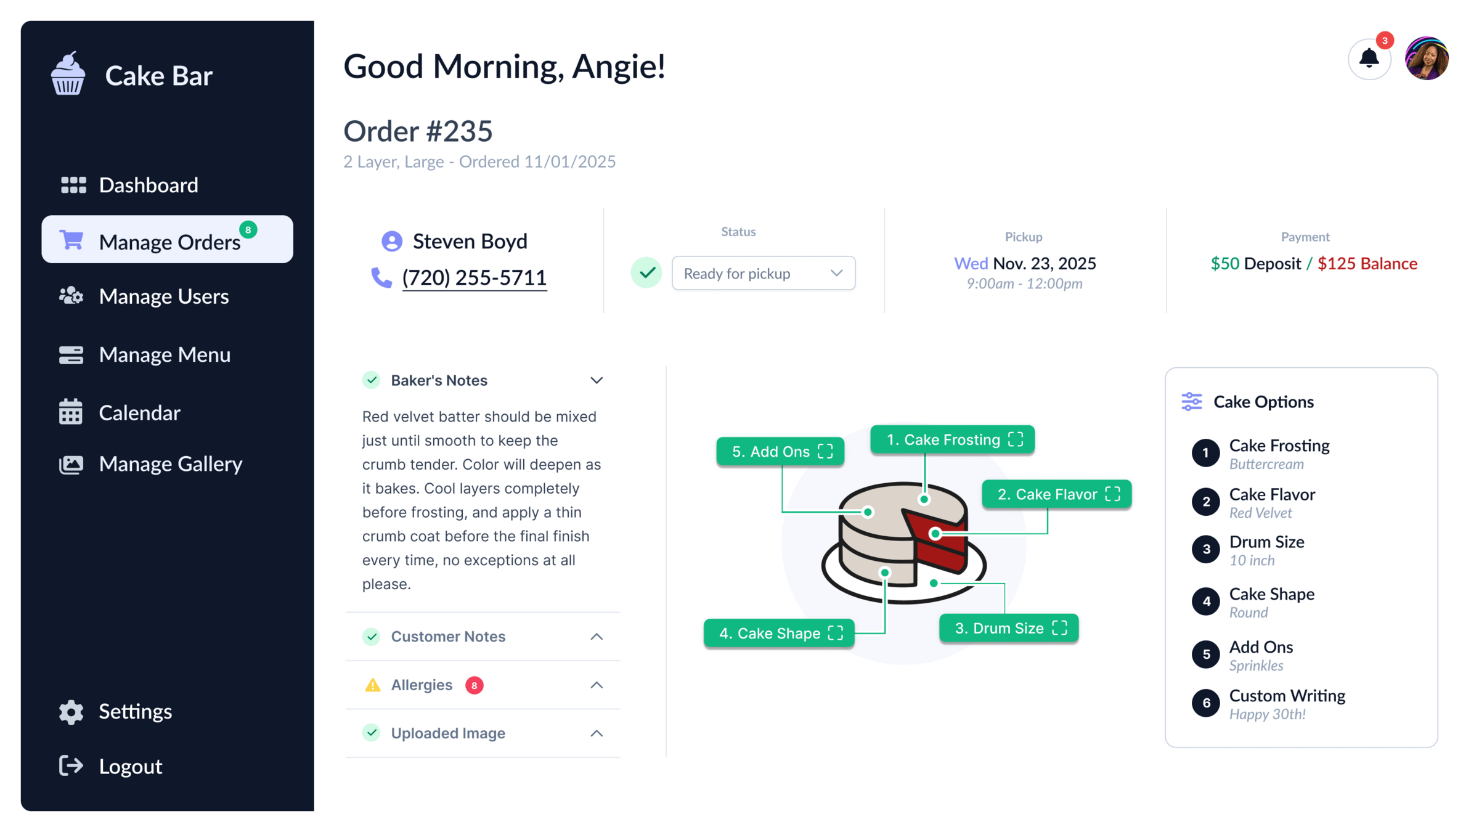Image resolution: width=1479 pixels, height=832 pixels.
Task: Toggle the Uploaded Image check mark
Action: 371,733
